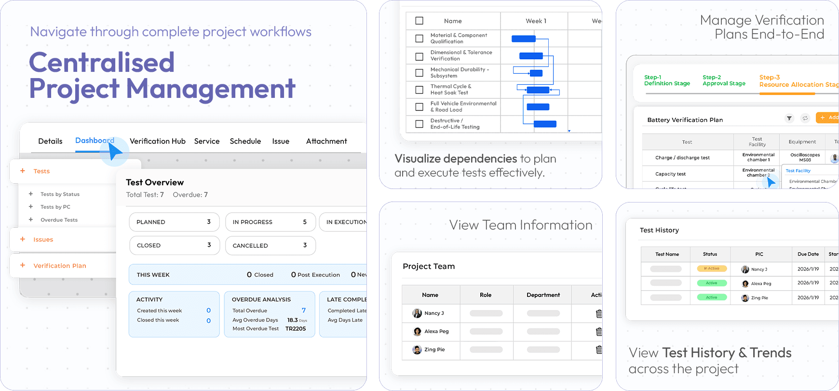This screenshot has width=839, height=391.
Task: Select Mechanical Durability - Subsystem checkbox
Action: coord(419,73)
